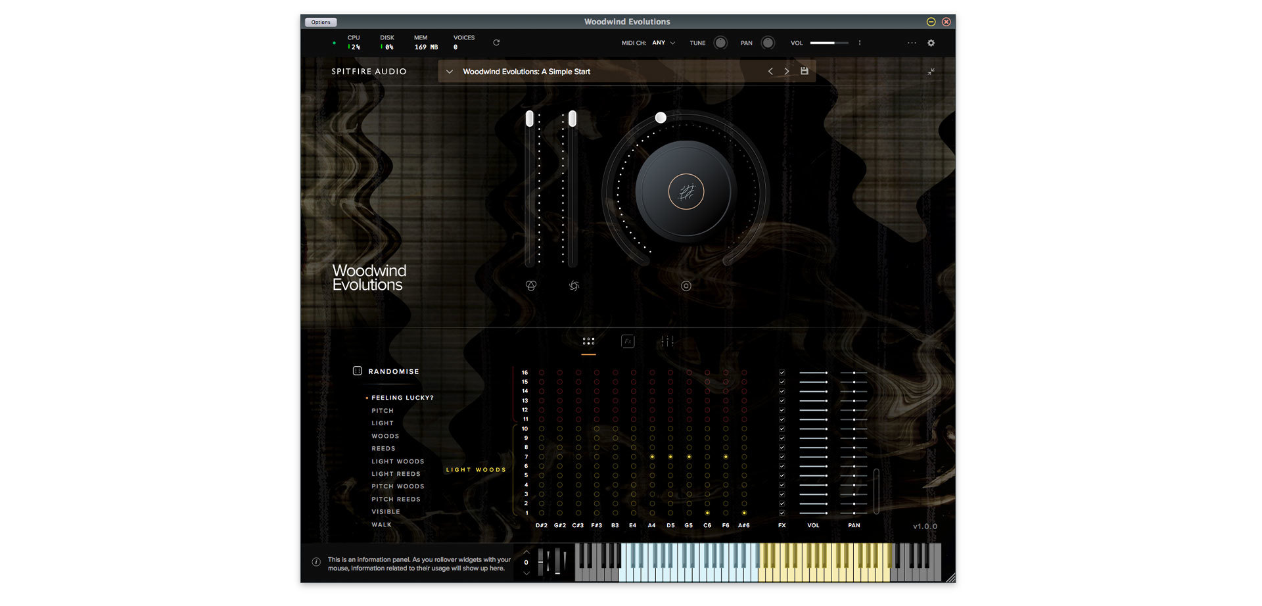Select PITCH REEDS randomise mode
Screen dimensions: 1262x606
click(x=396, y=500)
